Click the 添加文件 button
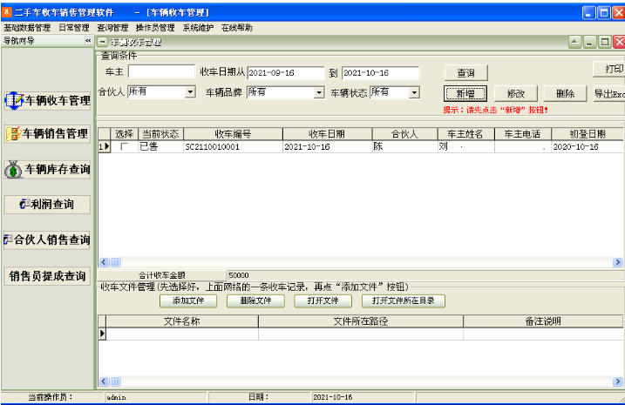 point(188,300)
